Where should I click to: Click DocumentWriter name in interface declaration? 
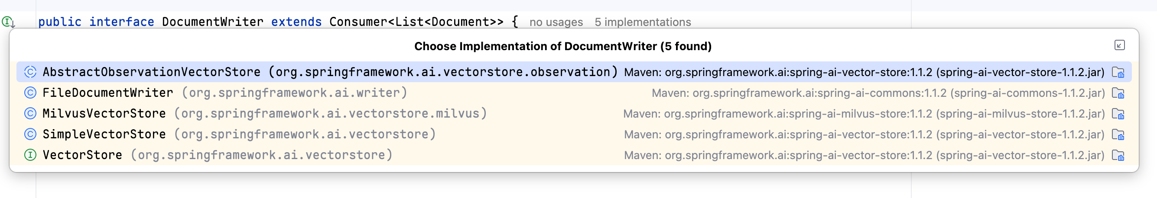[x=213, y=22]
